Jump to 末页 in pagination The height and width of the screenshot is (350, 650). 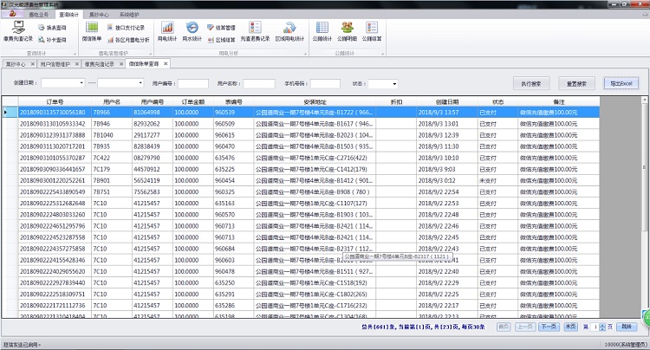570,327
